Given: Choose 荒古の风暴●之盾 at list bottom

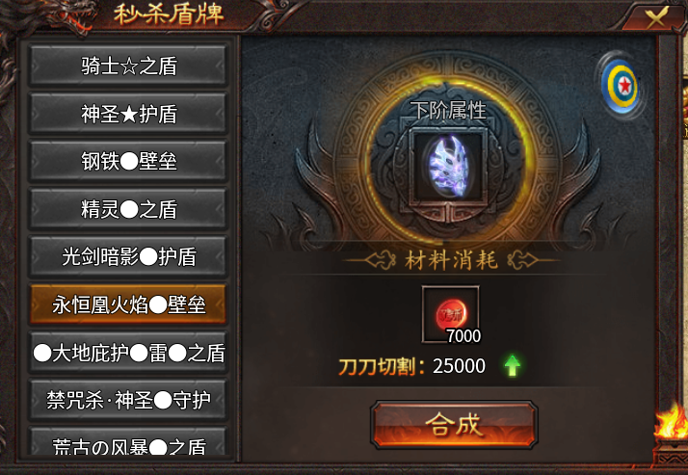Looking at the screenshot, I should coord(128,443).
